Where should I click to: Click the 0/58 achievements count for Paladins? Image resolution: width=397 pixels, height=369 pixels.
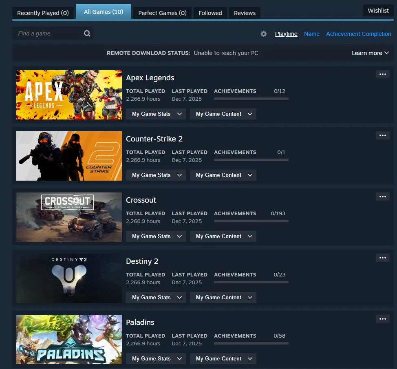pos(279,336)
